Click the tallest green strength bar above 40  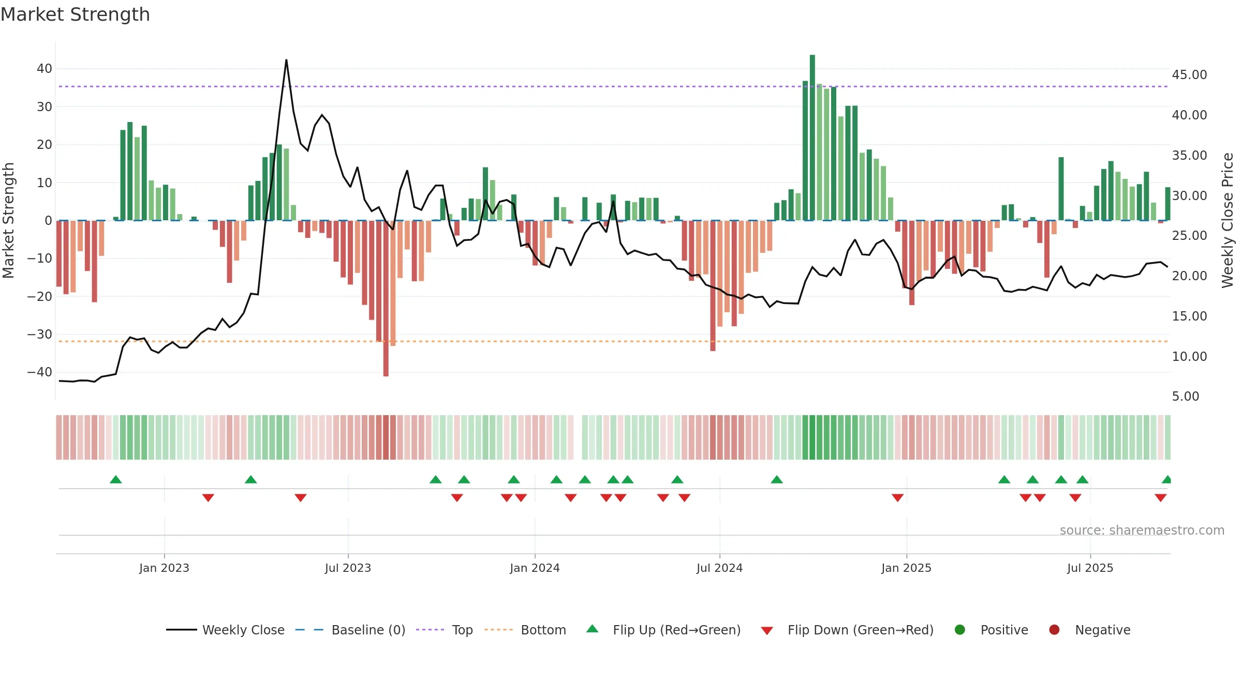pos(812,138)
